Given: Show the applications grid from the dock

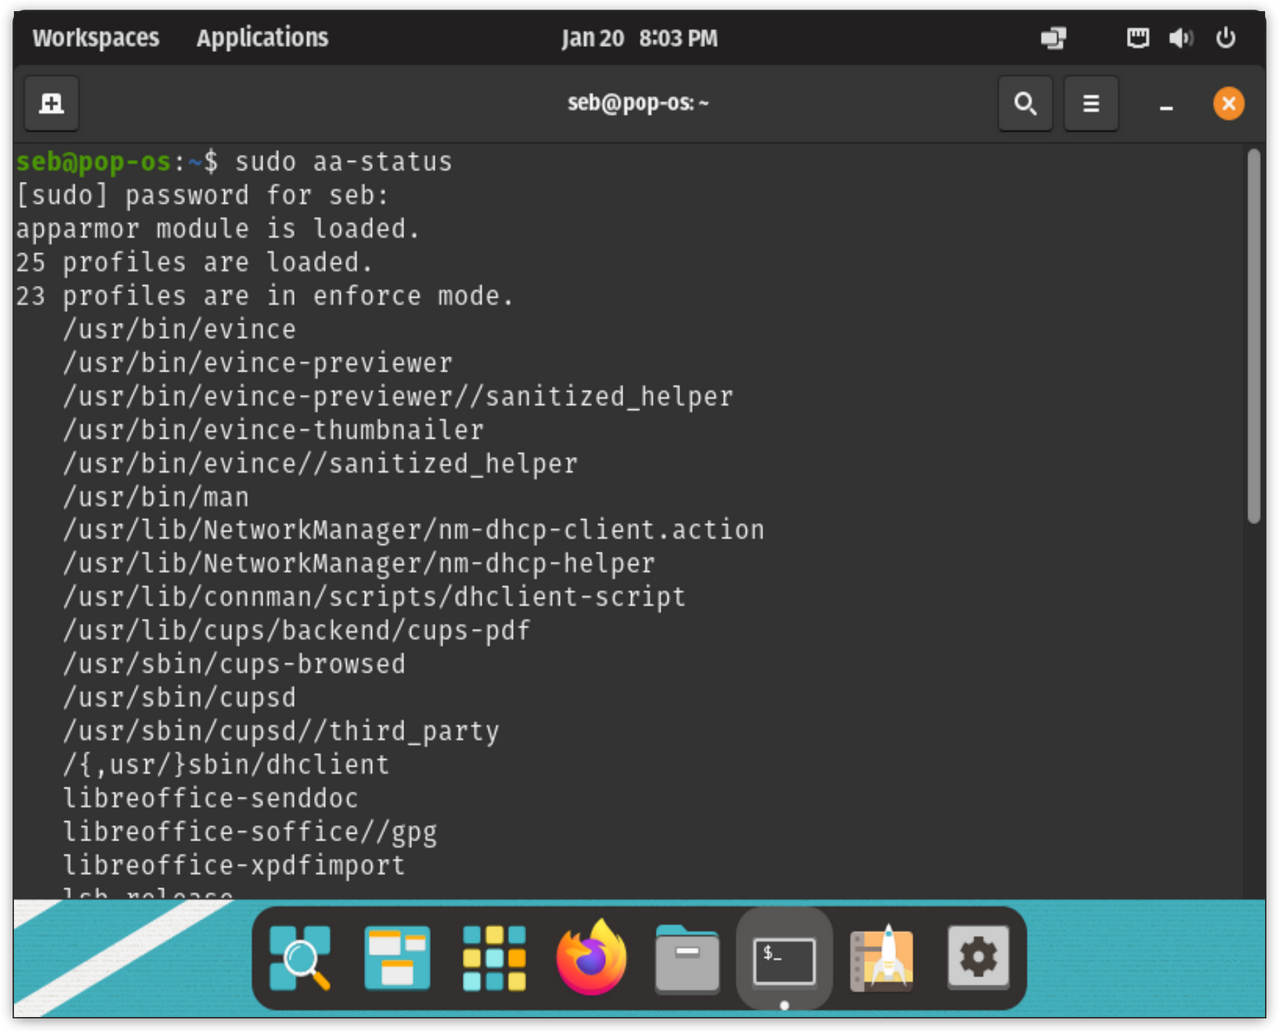Looking at the screenshot, I should tap(494, 958).
